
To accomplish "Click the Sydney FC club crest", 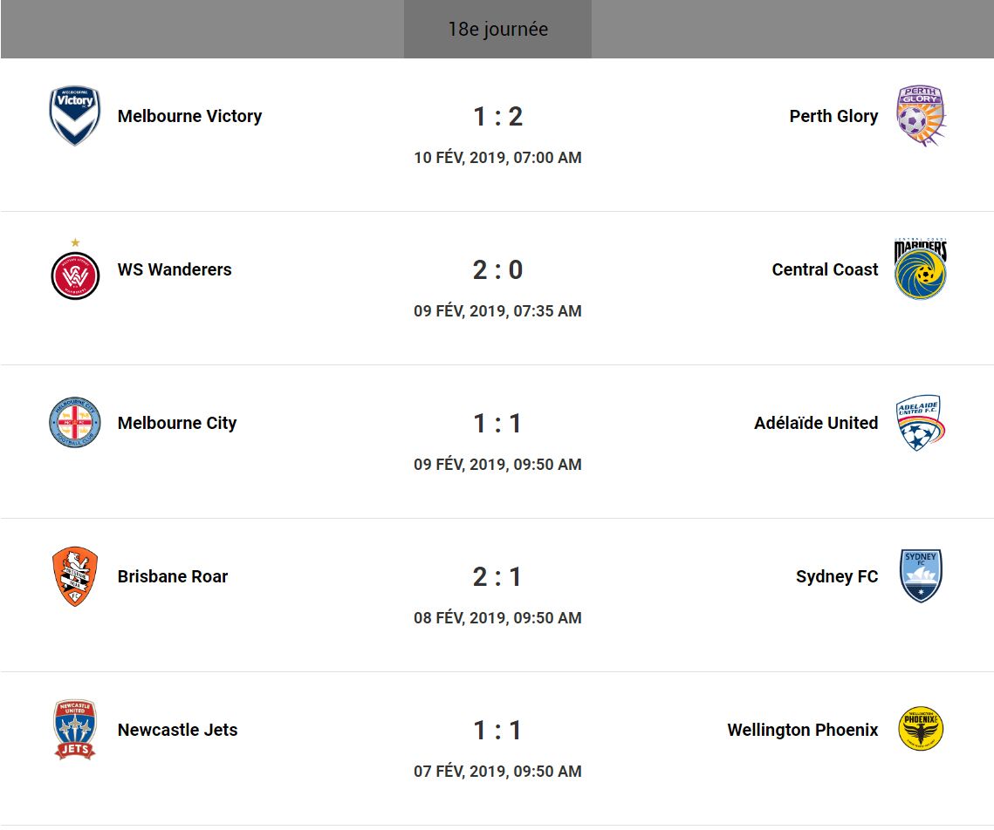I will click(x=921, y=576).
